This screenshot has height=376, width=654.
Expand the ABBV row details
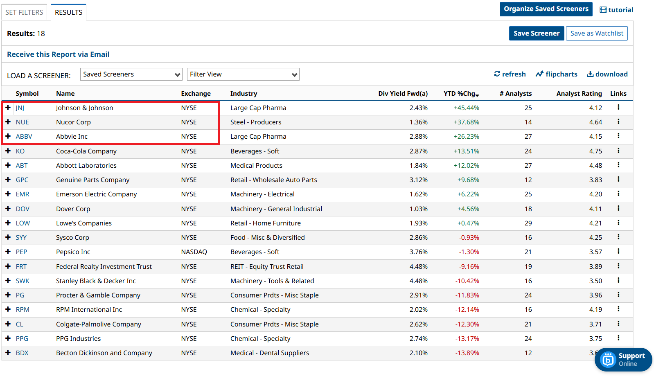coord(8,136)
